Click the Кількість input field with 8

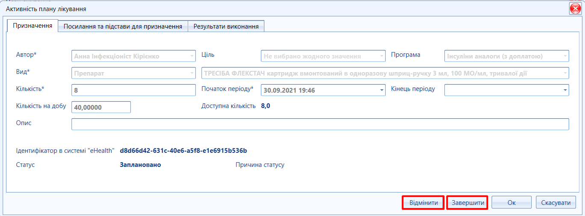click(133, 90)
